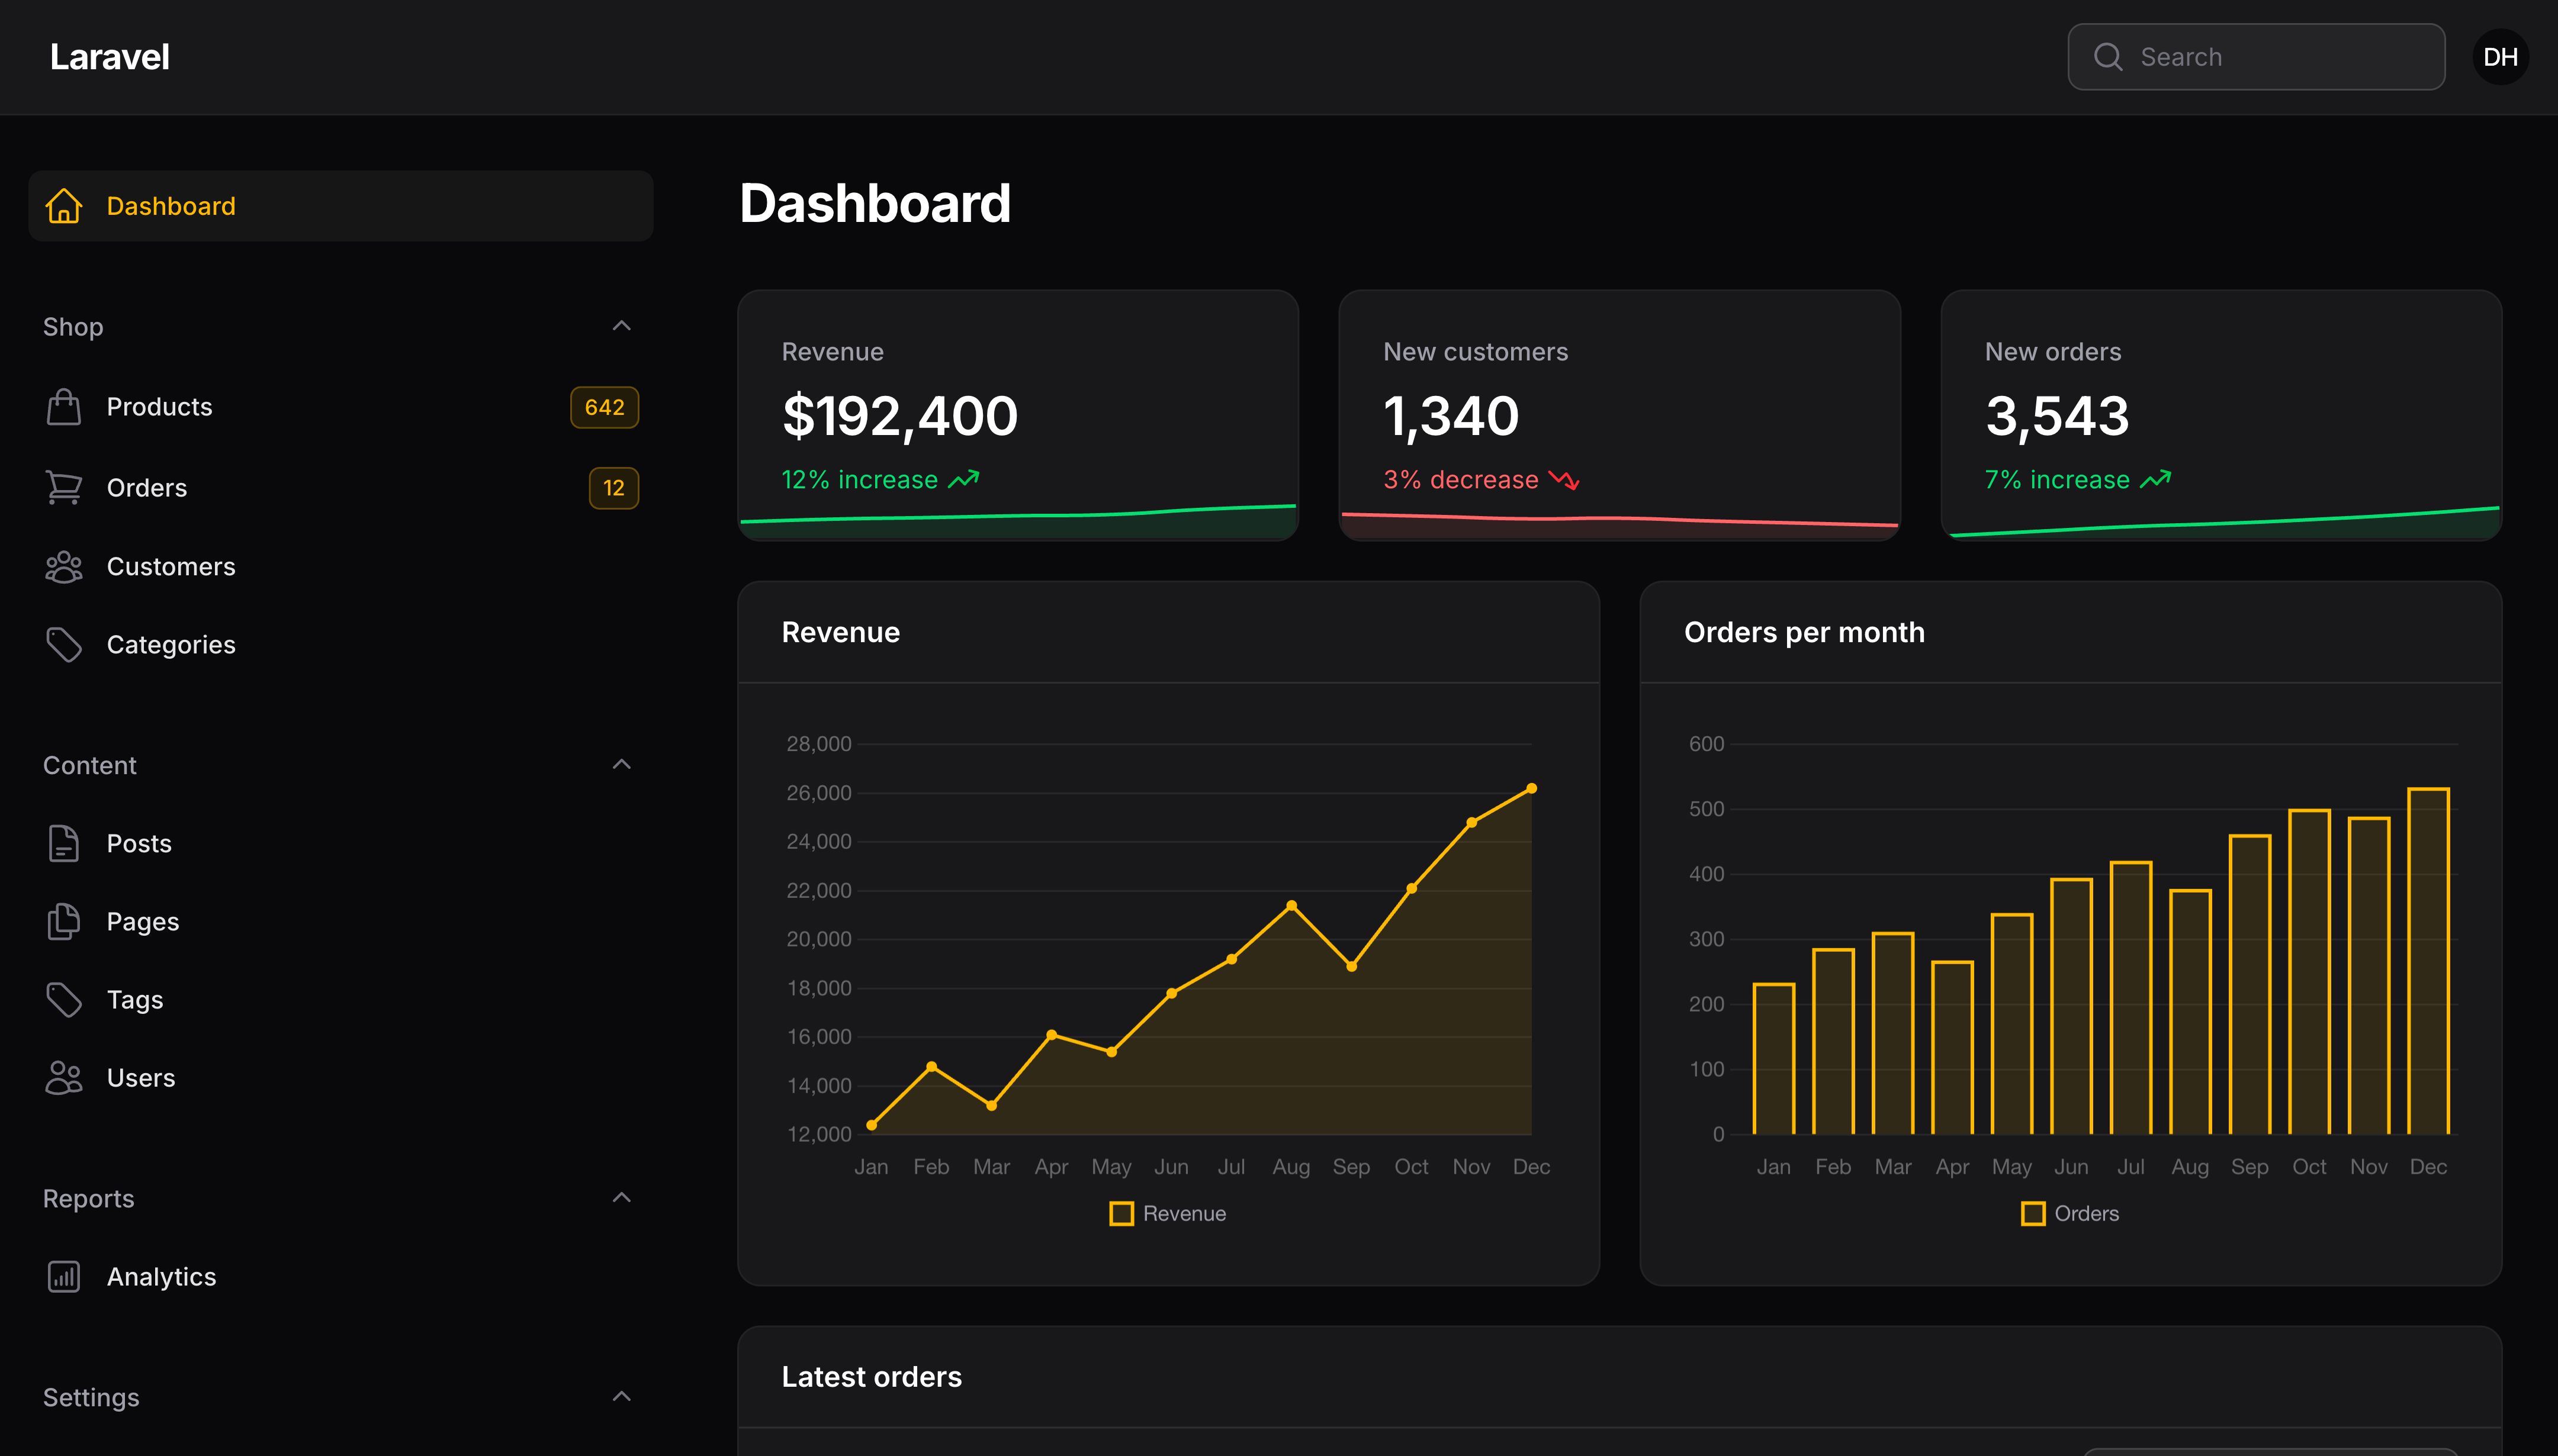
Task: Navigate to Users
Action: coord(341,1077)
